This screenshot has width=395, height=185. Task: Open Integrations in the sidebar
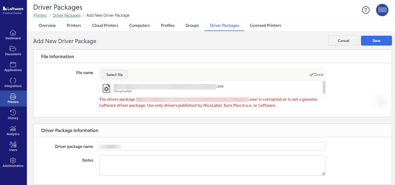click(13, 82)
